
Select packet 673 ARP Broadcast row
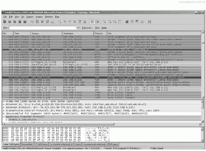tap(101, 62)
